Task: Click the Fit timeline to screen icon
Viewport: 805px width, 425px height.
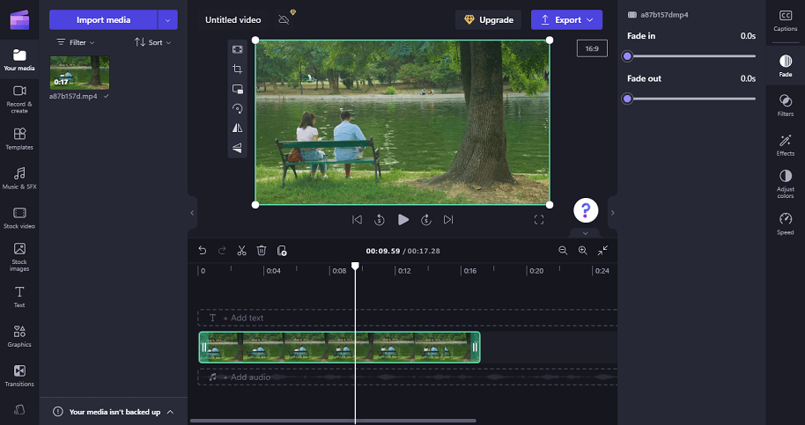Action: tap(602, 251)
